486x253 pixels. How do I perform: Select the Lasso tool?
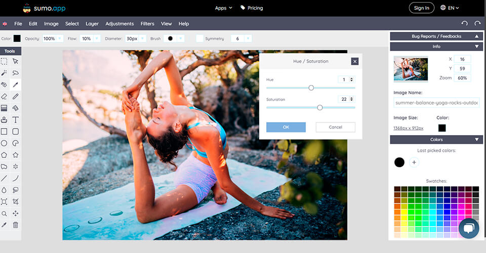pos(16,73)
